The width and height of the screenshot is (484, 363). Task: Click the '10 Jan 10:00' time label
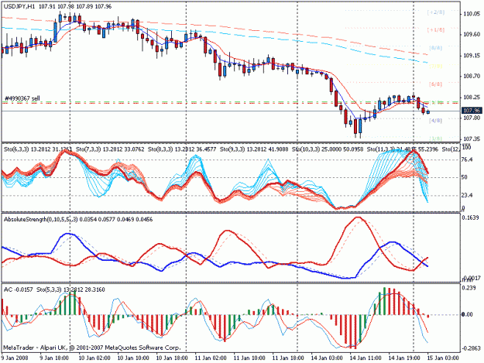pos(133,358)
